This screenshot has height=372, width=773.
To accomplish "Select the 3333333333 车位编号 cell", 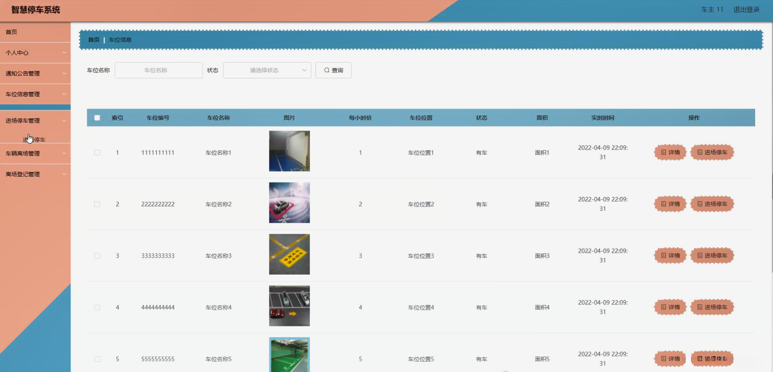I will (x=158, y=256).
